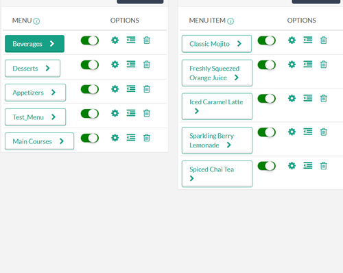This screenshot has width=343, height=273.
Task: Click reorder icon for Freshly Squeezed Orange Juice
Action: (308, 64)
